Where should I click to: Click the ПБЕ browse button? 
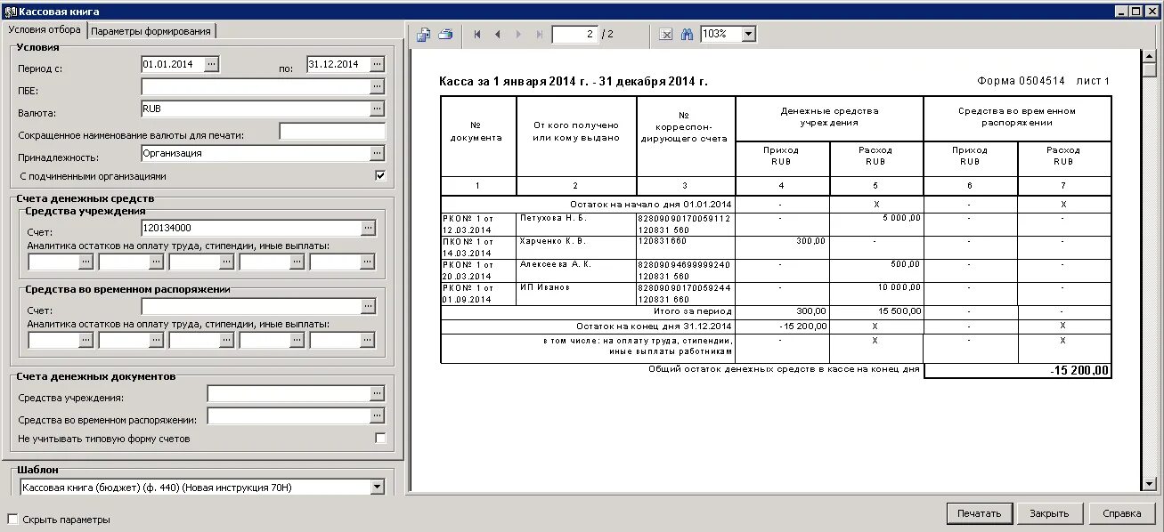(378, 86)
